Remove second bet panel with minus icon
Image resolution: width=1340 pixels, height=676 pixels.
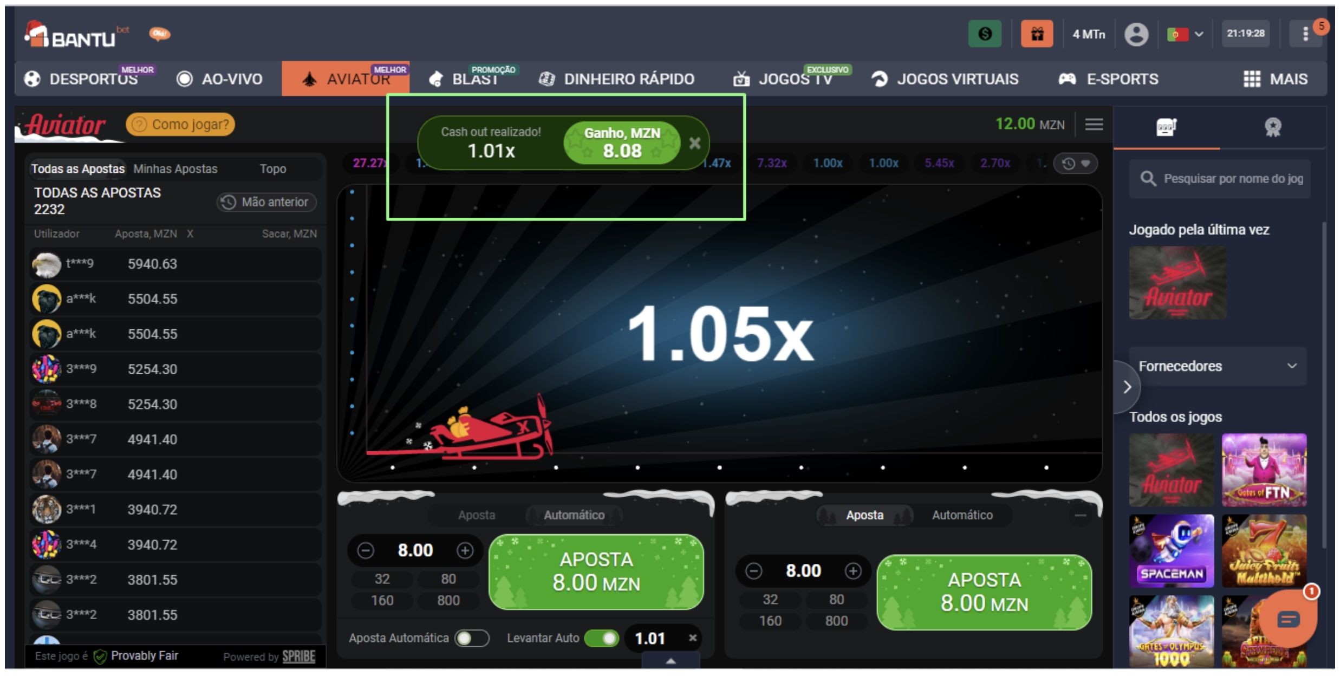[1080, 515]
